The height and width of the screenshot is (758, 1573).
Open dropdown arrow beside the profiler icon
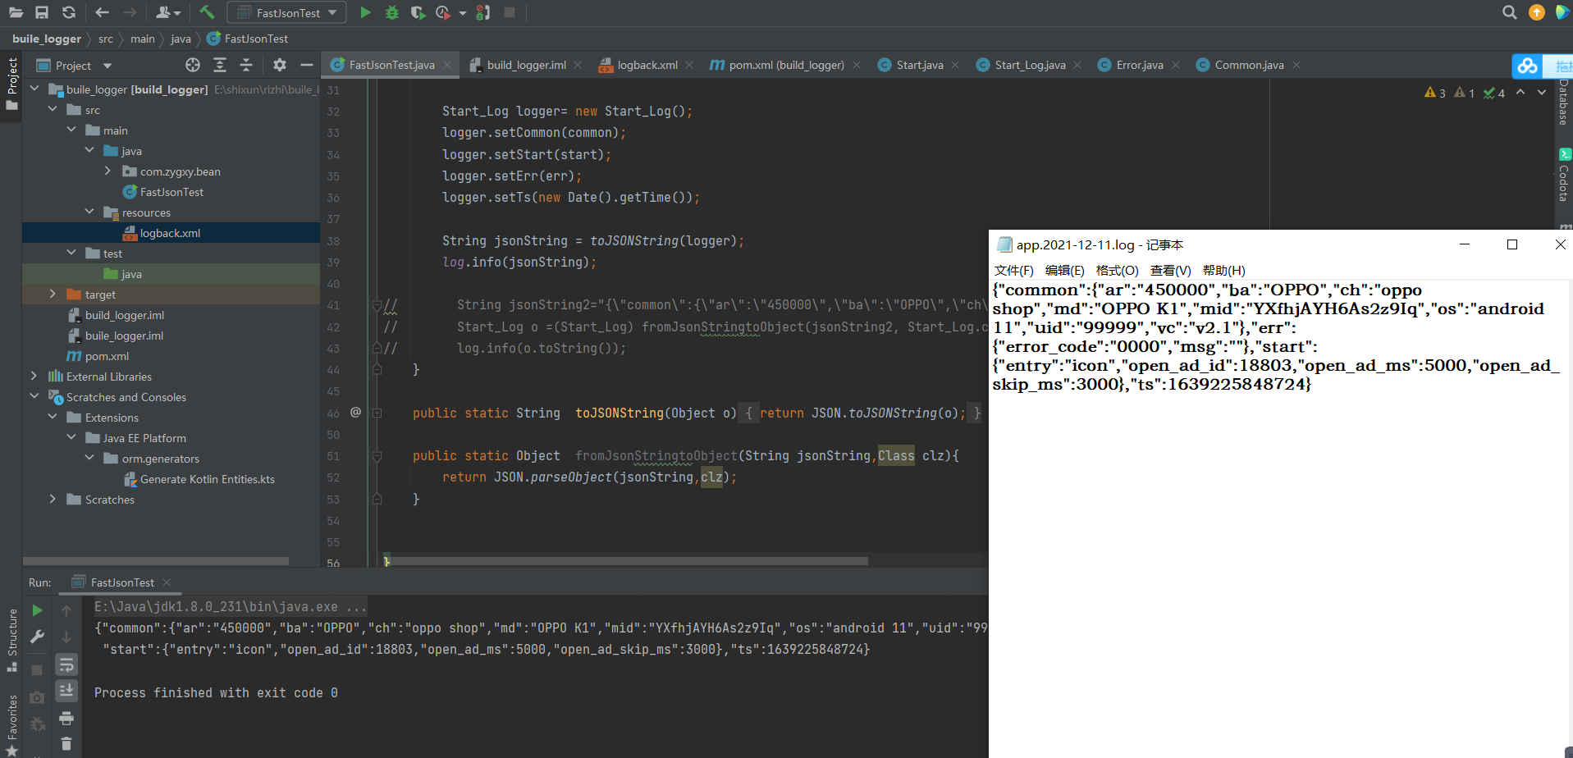pyautogui.click(x=463, y=13)
